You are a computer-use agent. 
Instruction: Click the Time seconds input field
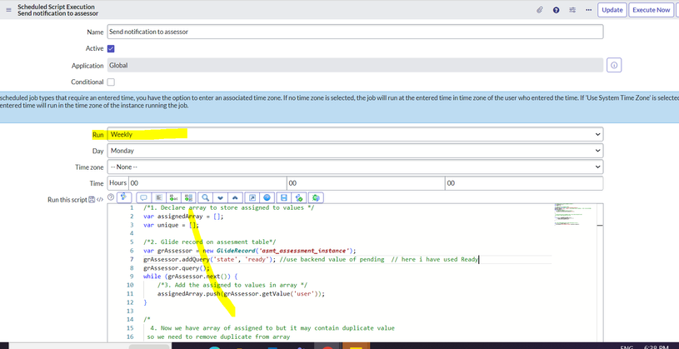(x=524, y=183)
